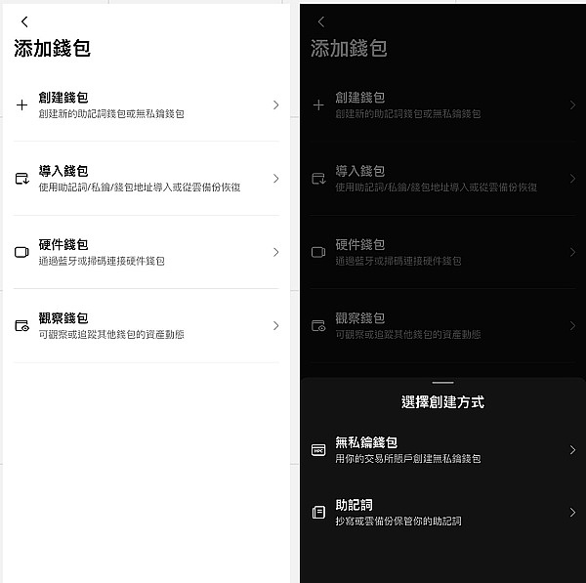Click the 導入錢包 import wallet icon
Viewport: 586px width, 583px height.
point(21,179)
